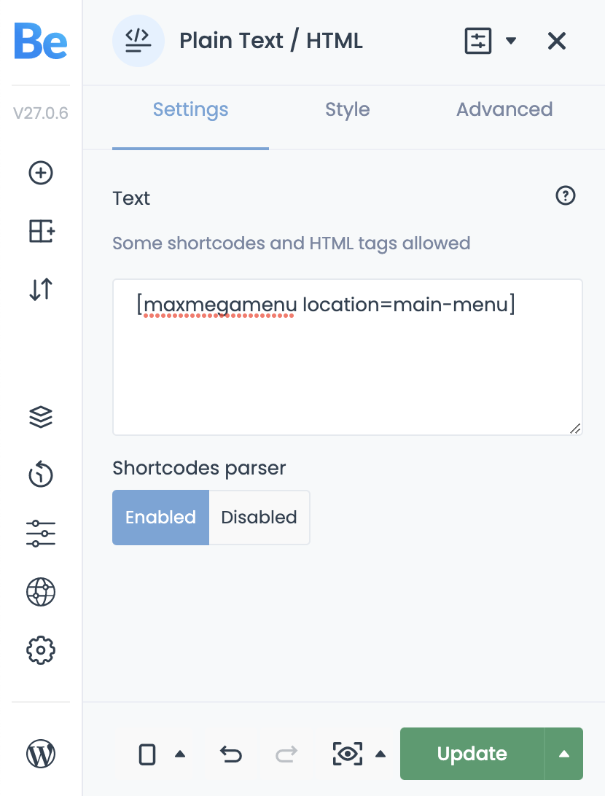The height and width of the screenshot is (796, 605).
Task: Add a new element with plus icon
Action: tap(41, 173)
